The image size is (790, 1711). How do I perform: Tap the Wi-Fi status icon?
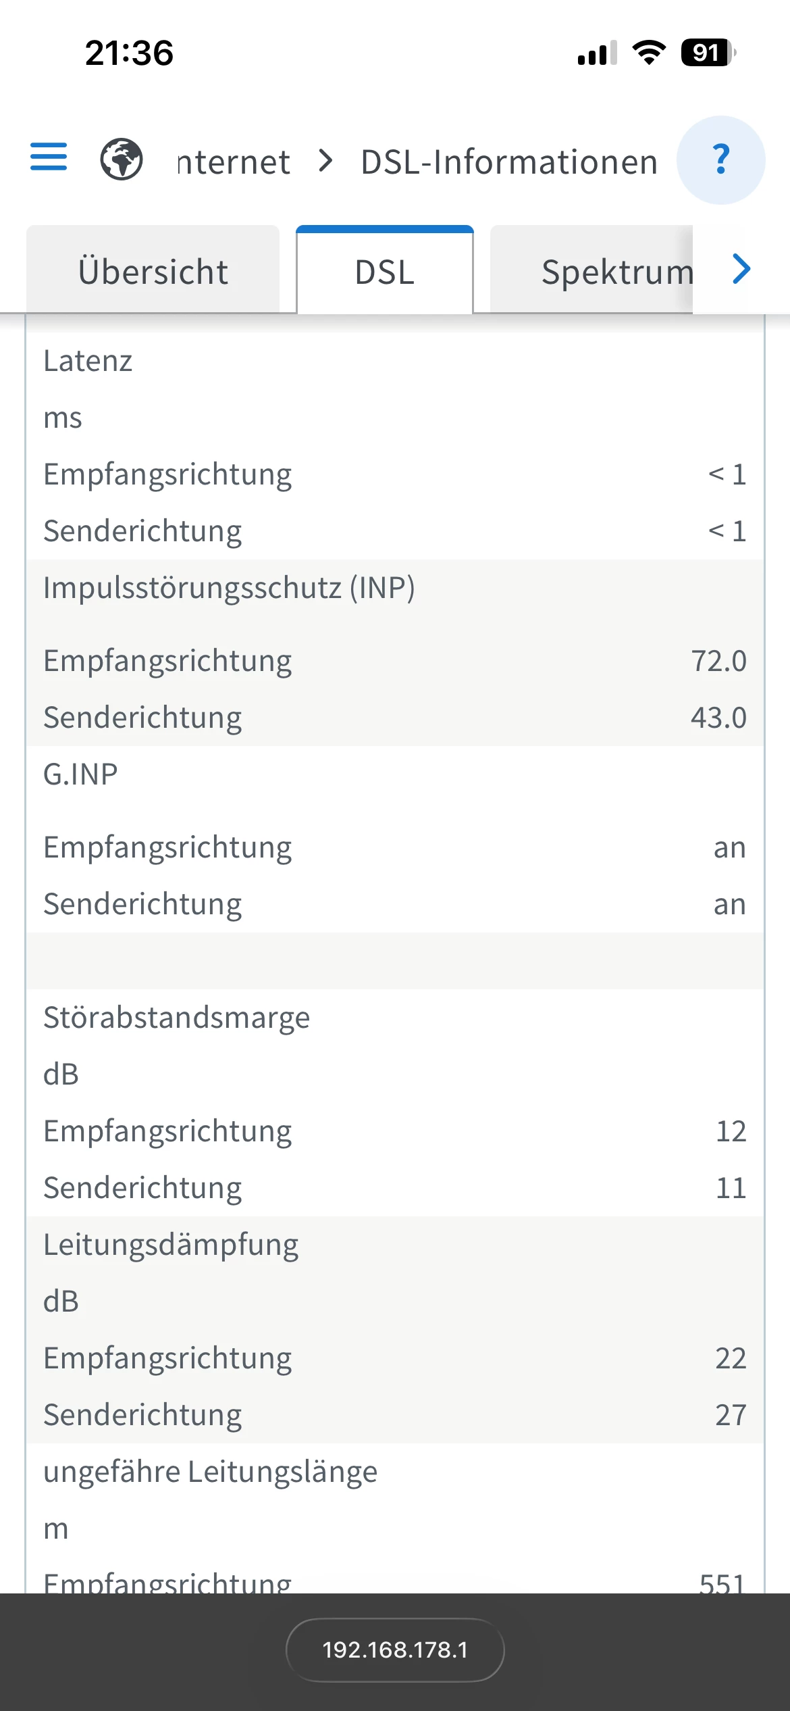point(648,53)
